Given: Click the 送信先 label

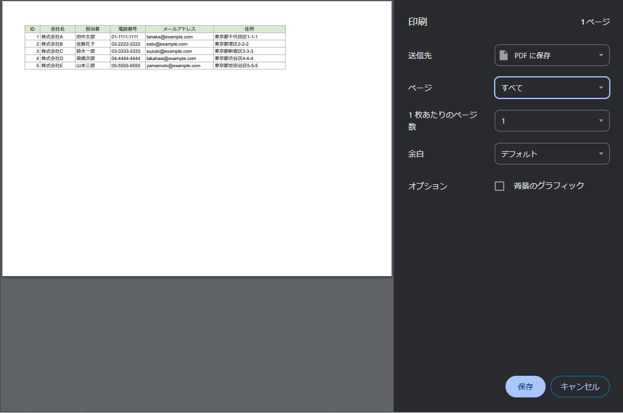Looking at the screenshot, I should 420,55.
